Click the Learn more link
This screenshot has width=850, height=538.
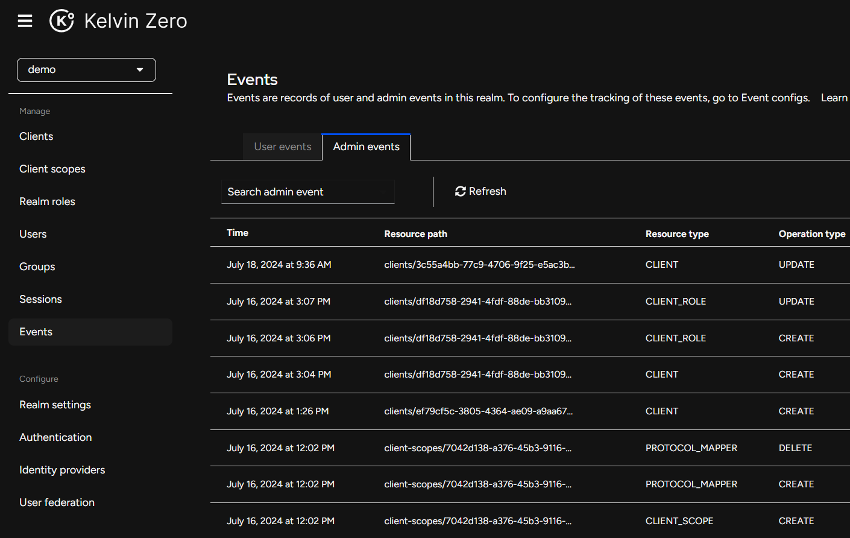834,98
